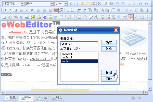Click the minus icon to shrink editor
Screen dimensions: 153x102
point(139,98)
